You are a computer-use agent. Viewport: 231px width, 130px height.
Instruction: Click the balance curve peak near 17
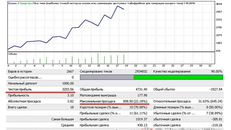[117, 6]
